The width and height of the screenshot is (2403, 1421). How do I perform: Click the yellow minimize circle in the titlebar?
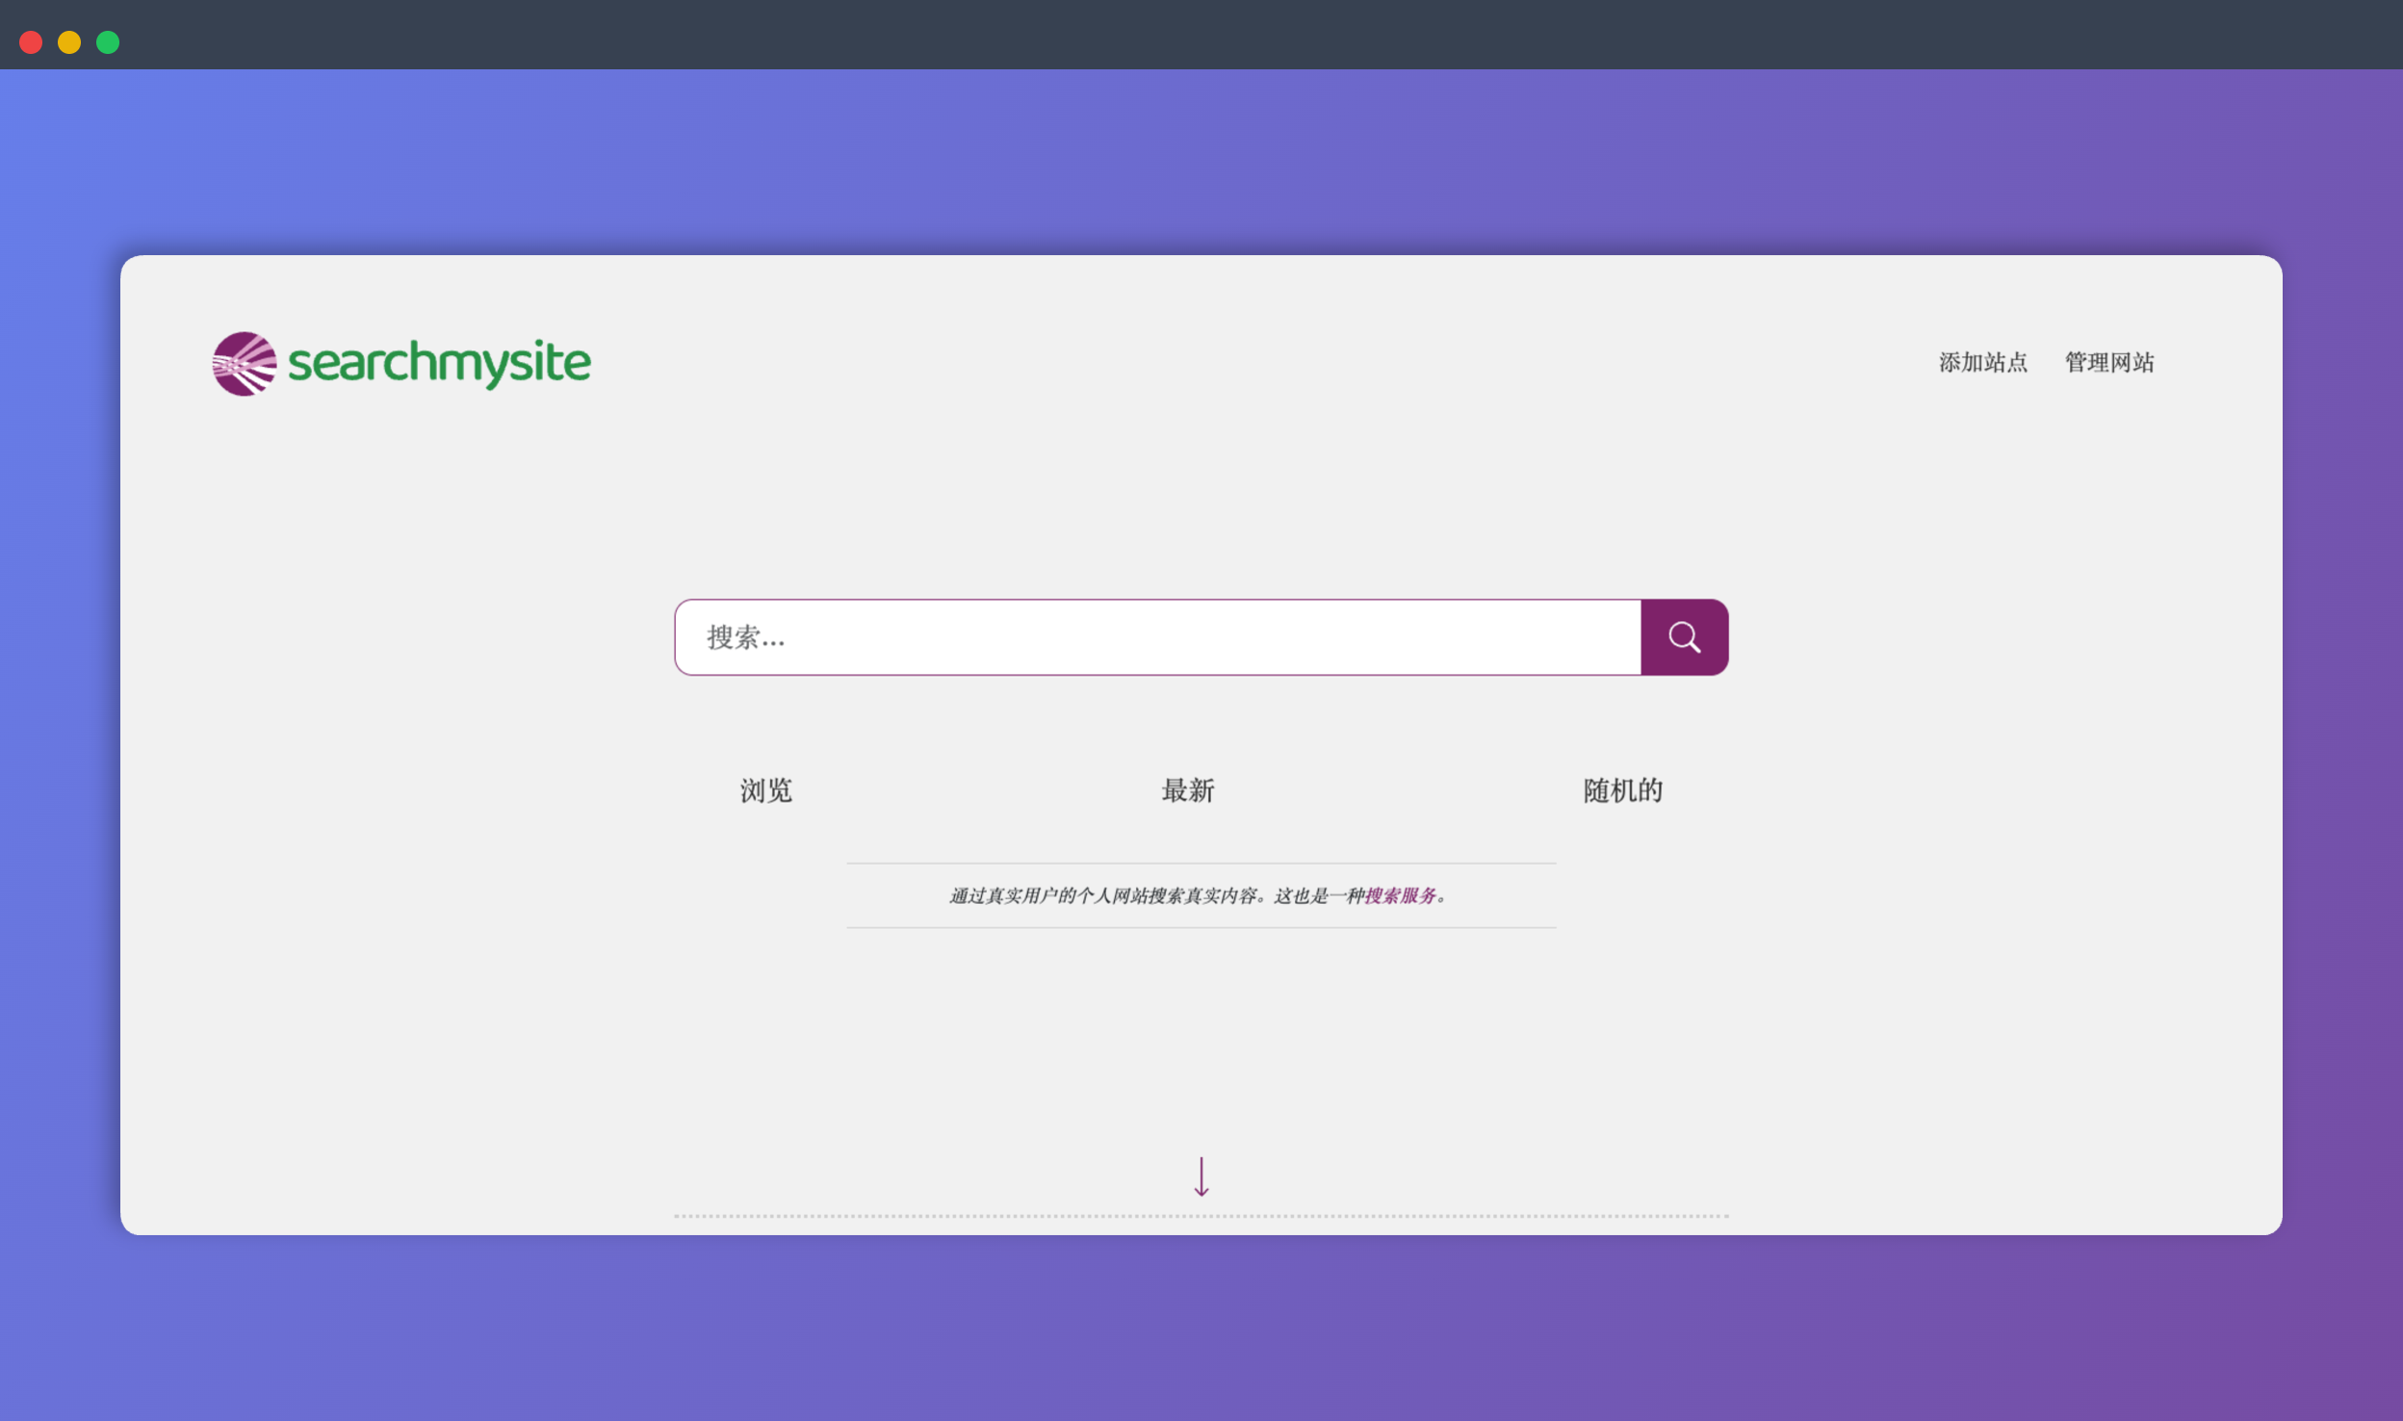tap(69, 41)
